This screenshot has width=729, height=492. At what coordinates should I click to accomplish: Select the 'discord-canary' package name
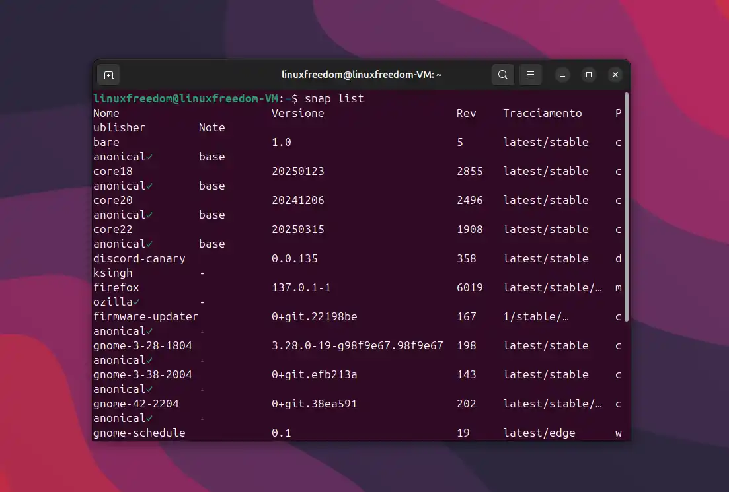point(139,258)
